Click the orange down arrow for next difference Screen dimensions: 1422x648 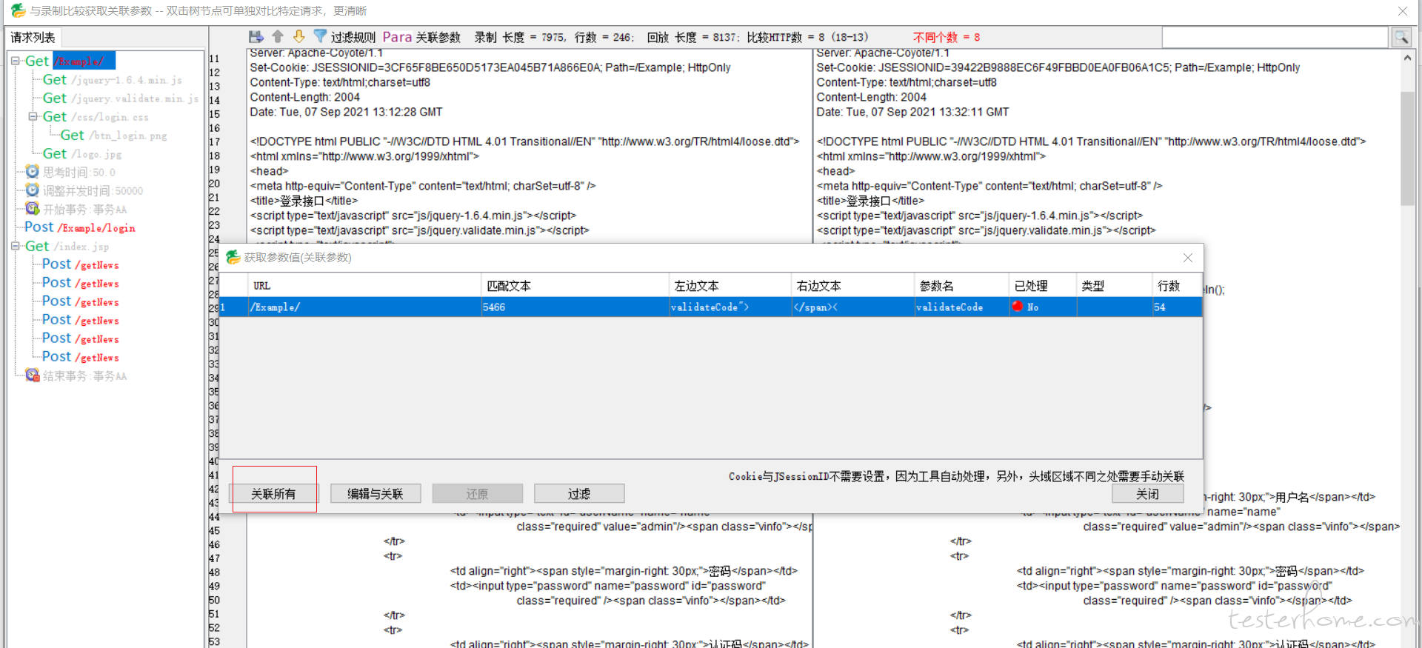(299, 36)
